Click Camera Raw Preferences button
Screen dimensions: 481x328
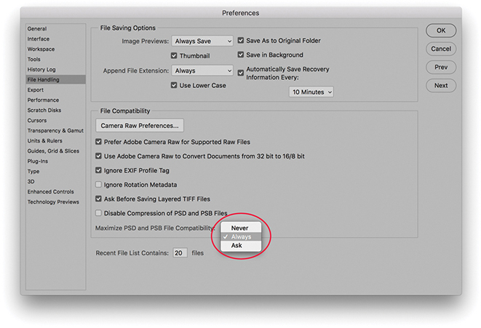coord(140,126)
